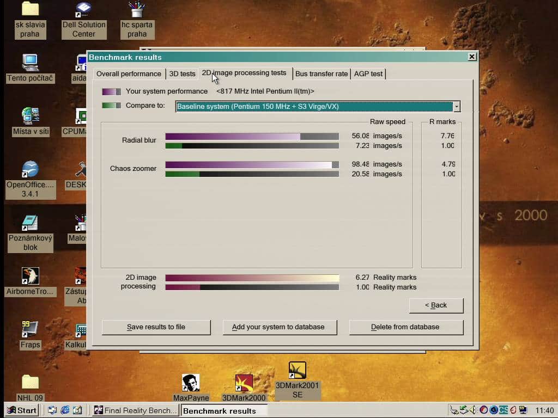Click the 20.58 images/s baseline value
The width and height of the screenshot is (558, 418).
tap(377, 174)
